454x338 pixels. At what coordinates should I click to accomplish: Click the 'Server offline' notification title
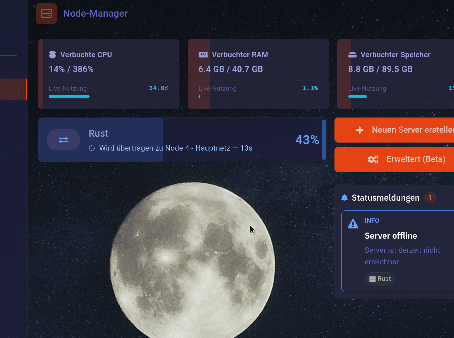(391, 236)
